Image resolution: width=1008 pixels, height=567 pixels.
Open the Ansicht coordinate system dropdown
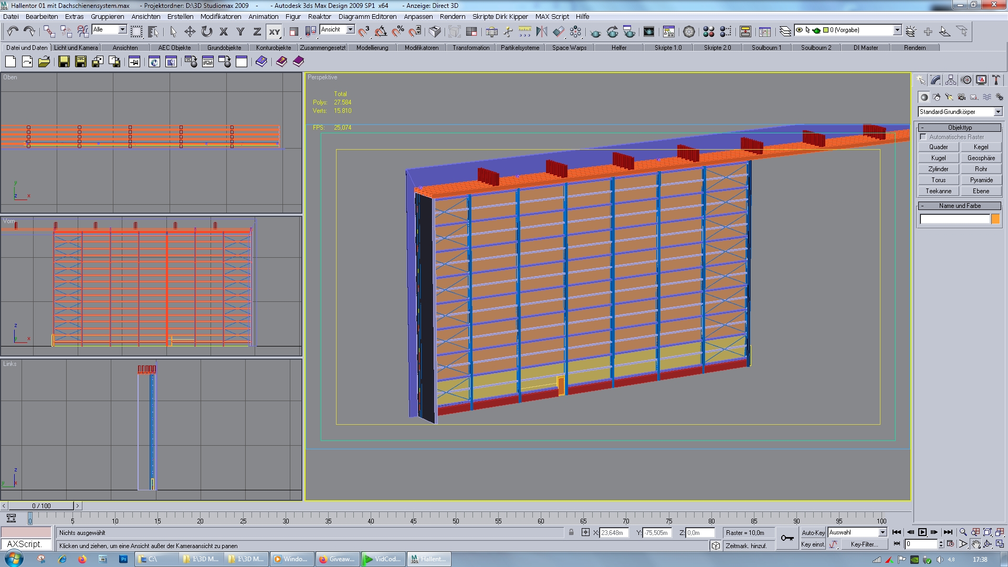(350, 29)
